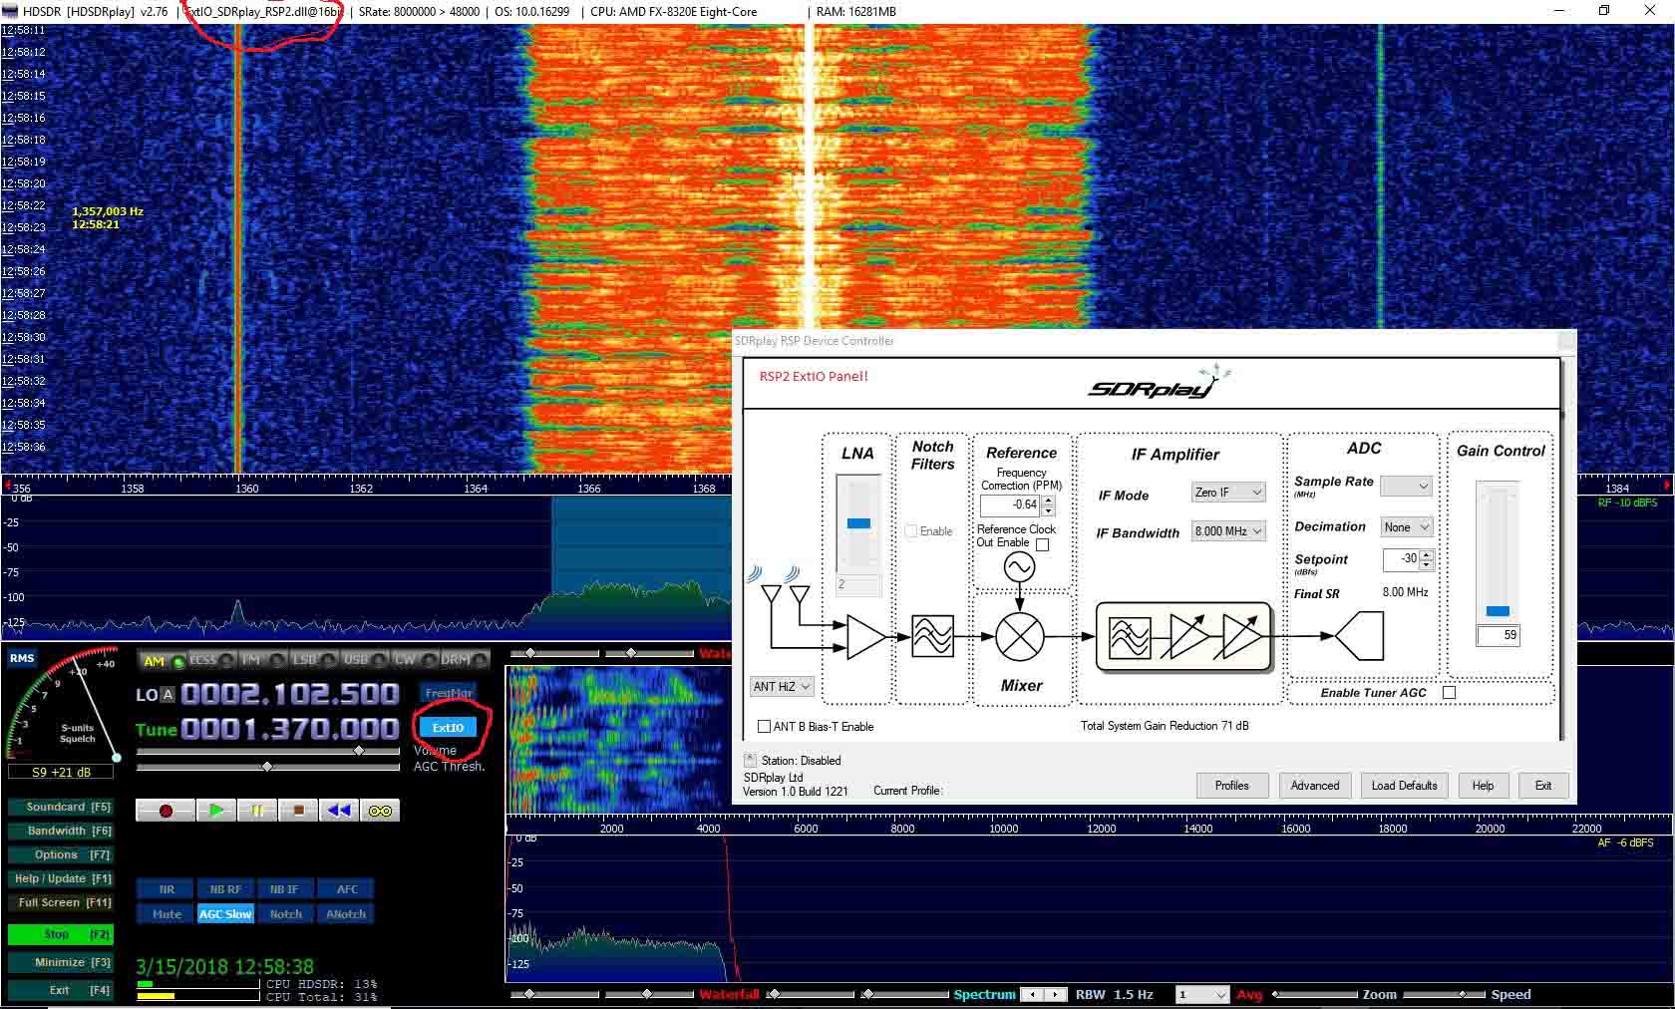
Task: Open the ANT HiZ antenna dropdown
Action: [x=782, y=686]
